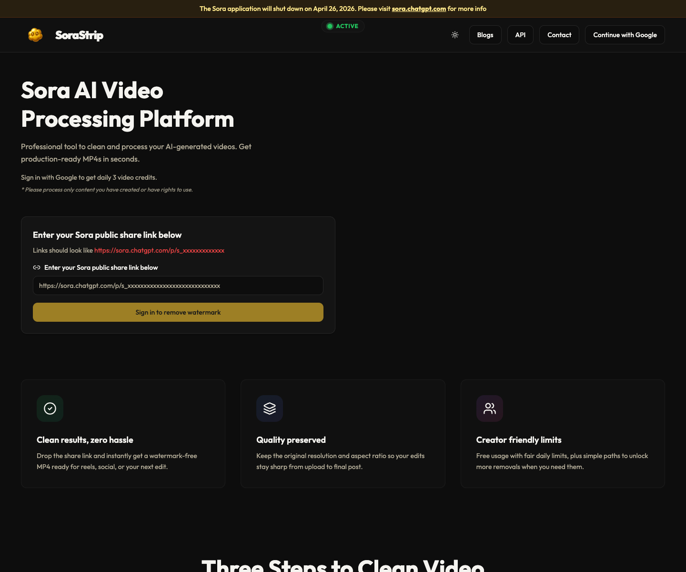Click the checkmark icon on Clean results card
The width and height of the screenshot is (686, 572).
click(50, 409)
